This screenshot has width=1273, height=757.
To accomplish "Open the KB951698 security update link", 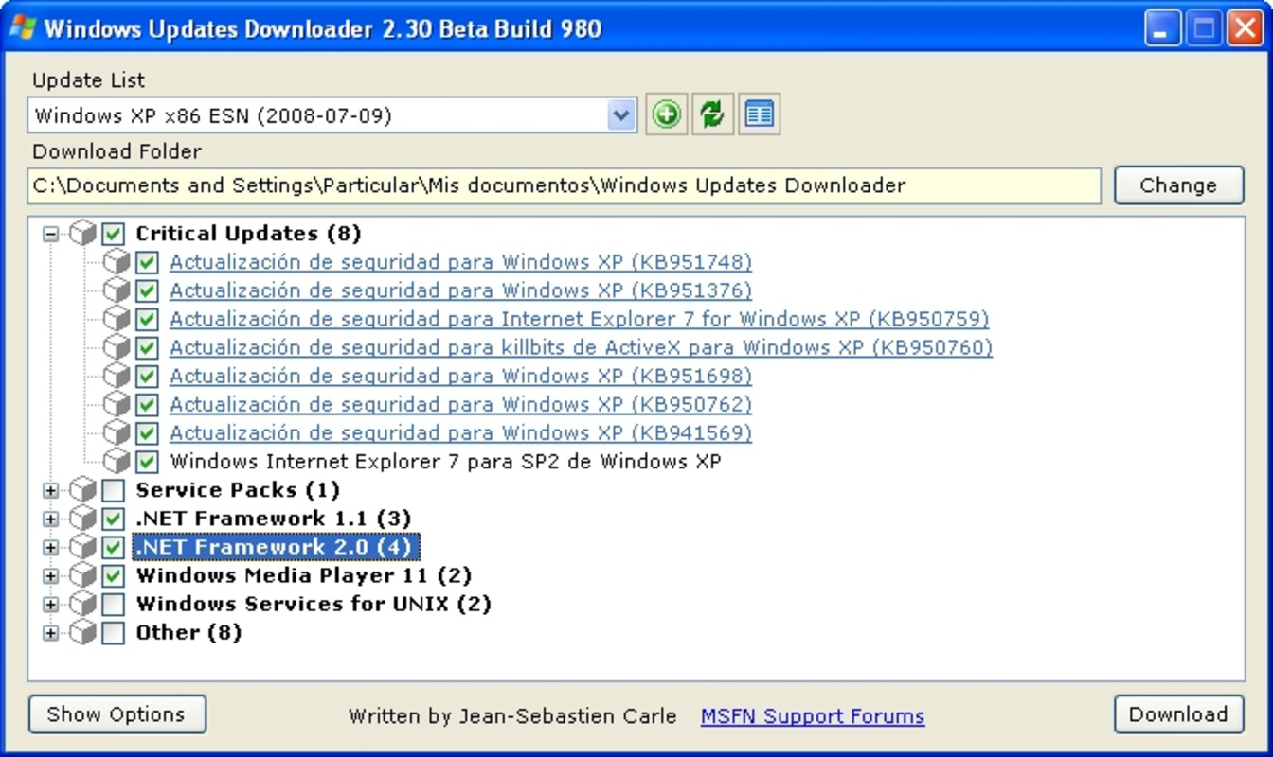I will [460, 376].
